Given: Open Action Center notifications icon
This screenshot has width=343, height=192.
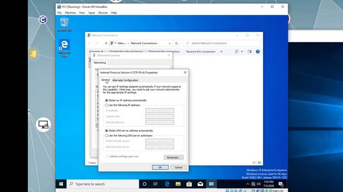Looking at the screenshot, I should 281,184.
